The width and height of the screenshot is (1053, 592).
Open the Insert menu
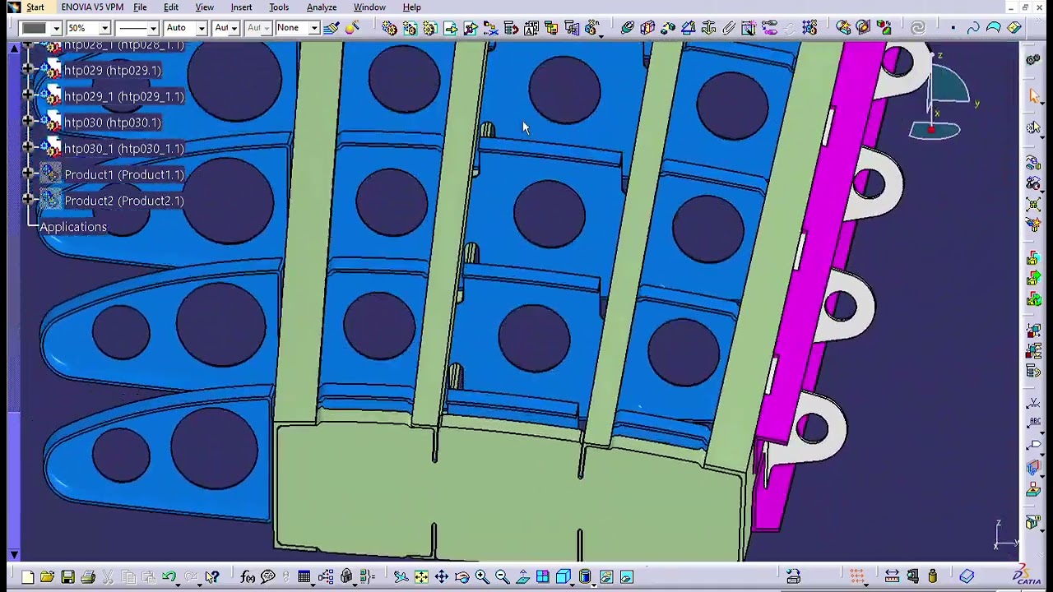(x=241, y=7)
